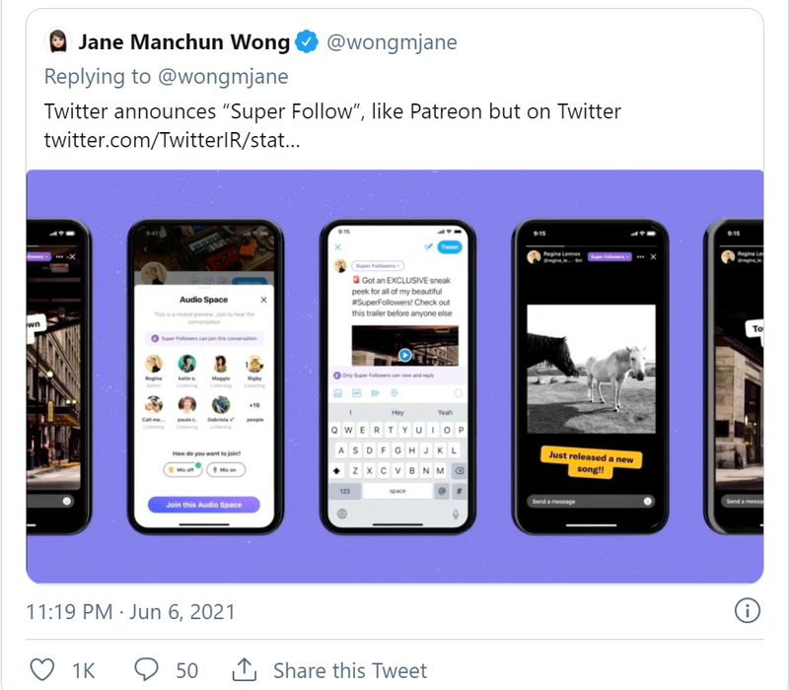Open the Super Followers pill on Regina's story
789x690 pixels.
coord(610,256)
